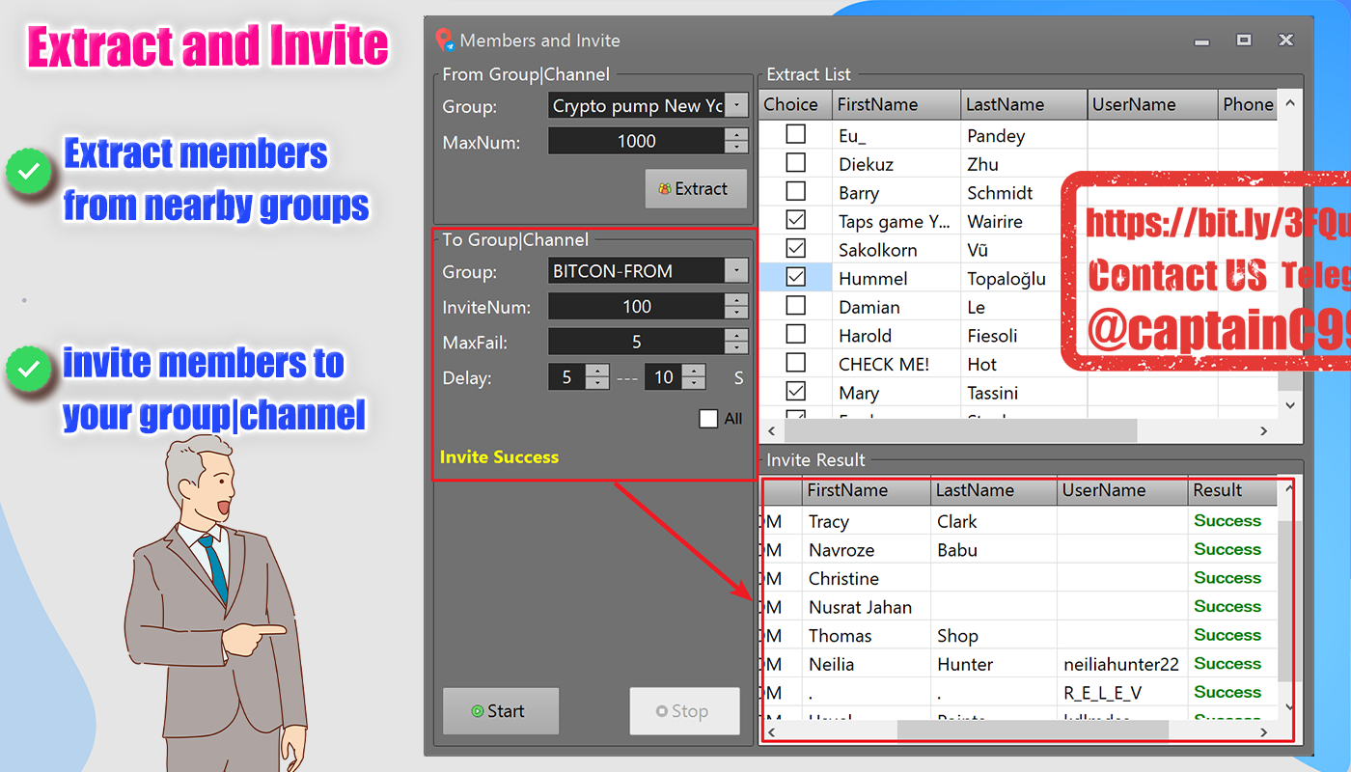Click the Members and Invite app icon
The image size is (1351, 772).
[444, 41]
